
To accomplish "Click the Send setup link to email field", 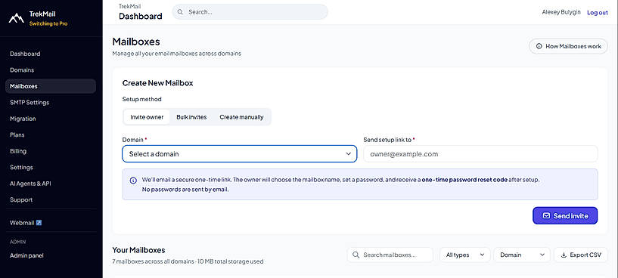I will coord(480,154).
